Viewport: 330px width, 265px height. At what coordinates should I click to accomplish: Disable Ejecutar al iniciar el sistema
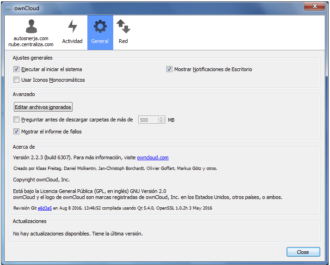point(17,69)
